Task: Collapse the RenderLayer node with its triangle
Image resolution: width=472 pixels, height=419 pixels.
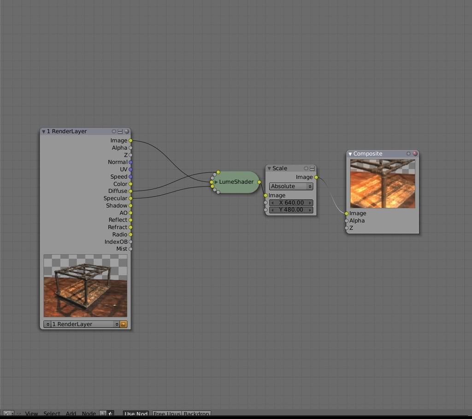Action: 44,131
